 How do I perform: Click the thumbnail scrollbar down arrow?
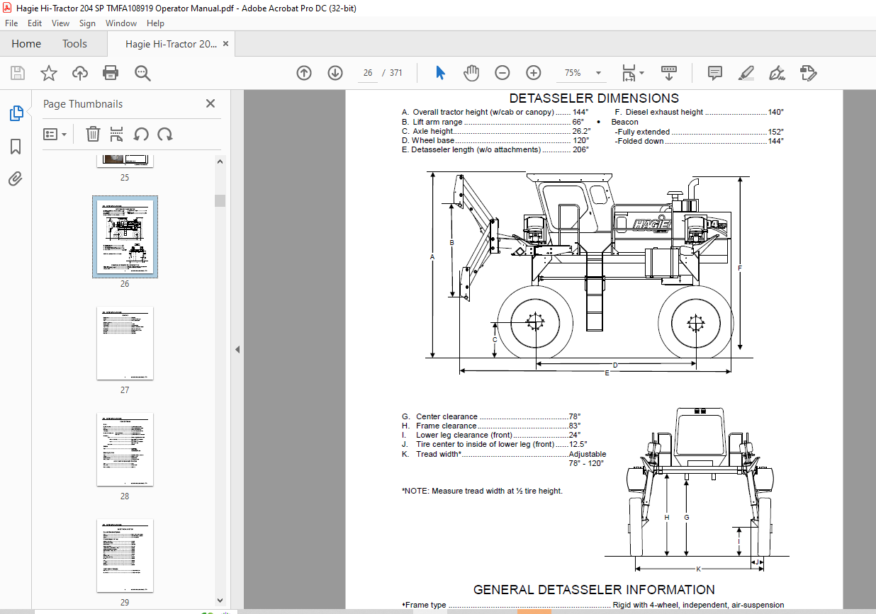pyautogui.click(x=220, y=601)
